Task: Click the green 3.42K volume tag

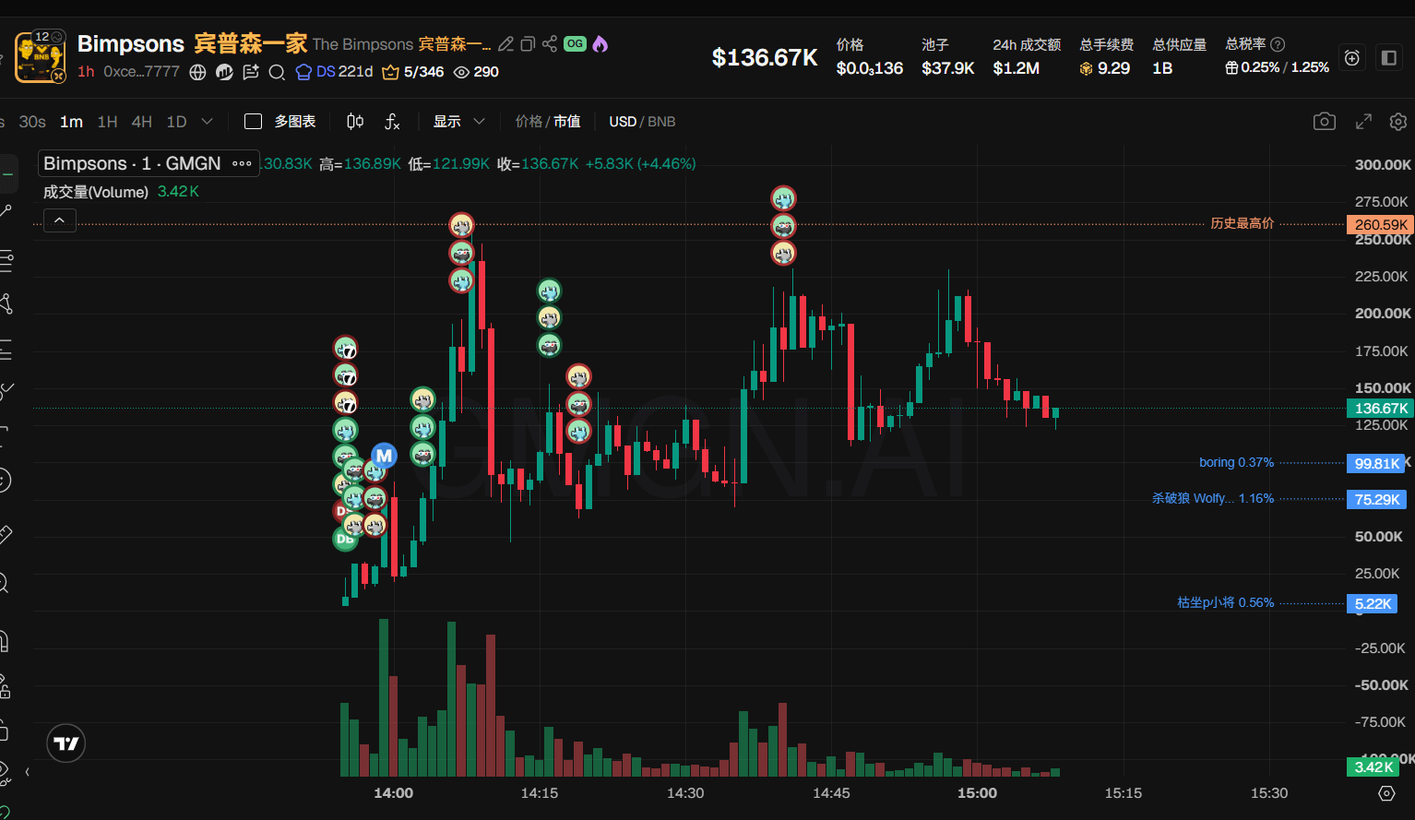Action: point(1373,767)
